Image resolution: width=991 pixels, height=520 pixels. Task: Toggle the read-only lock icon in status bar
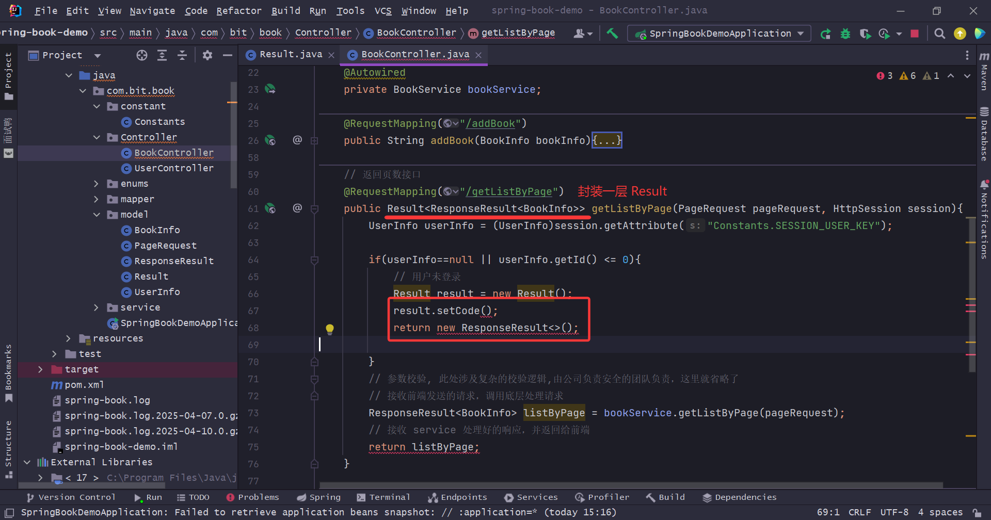[977, 512]
